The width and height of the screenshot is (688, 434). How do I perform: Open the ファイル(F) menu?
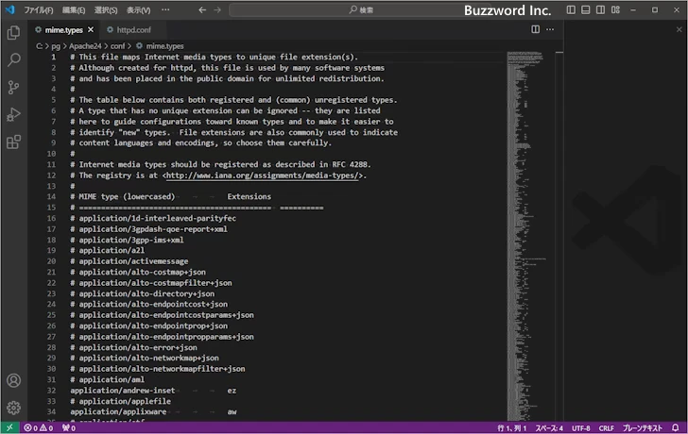[39, 9]
